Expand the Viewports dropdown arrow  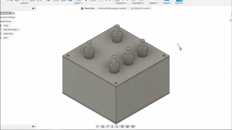[x=135, y=126]
